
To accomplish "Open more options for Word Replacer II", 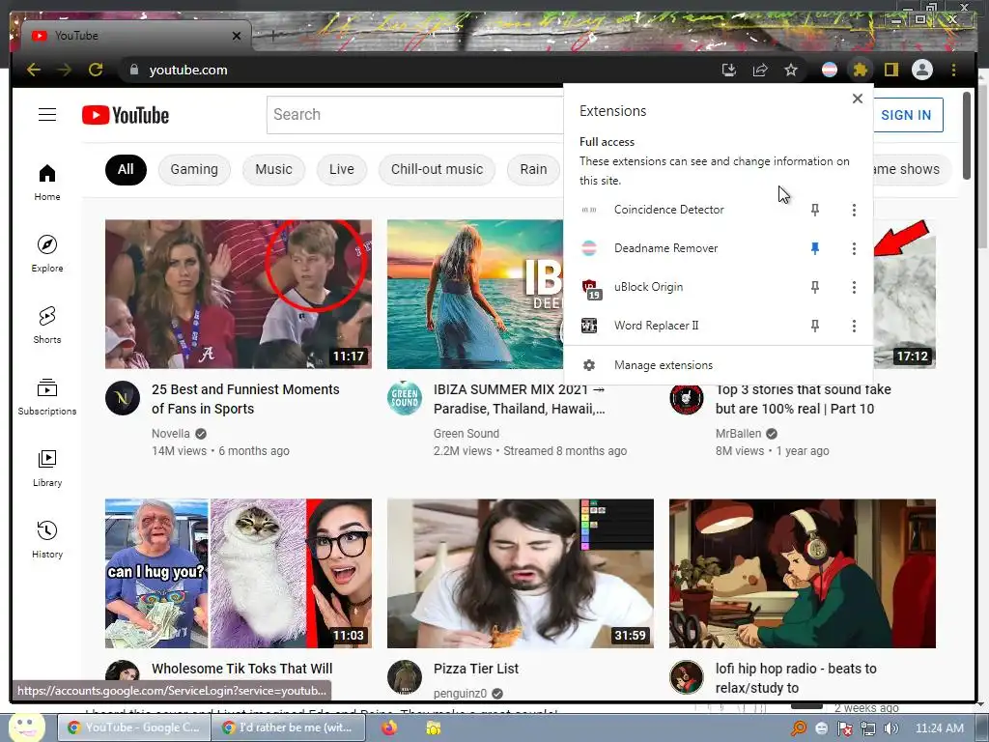I will pos(854,326).
